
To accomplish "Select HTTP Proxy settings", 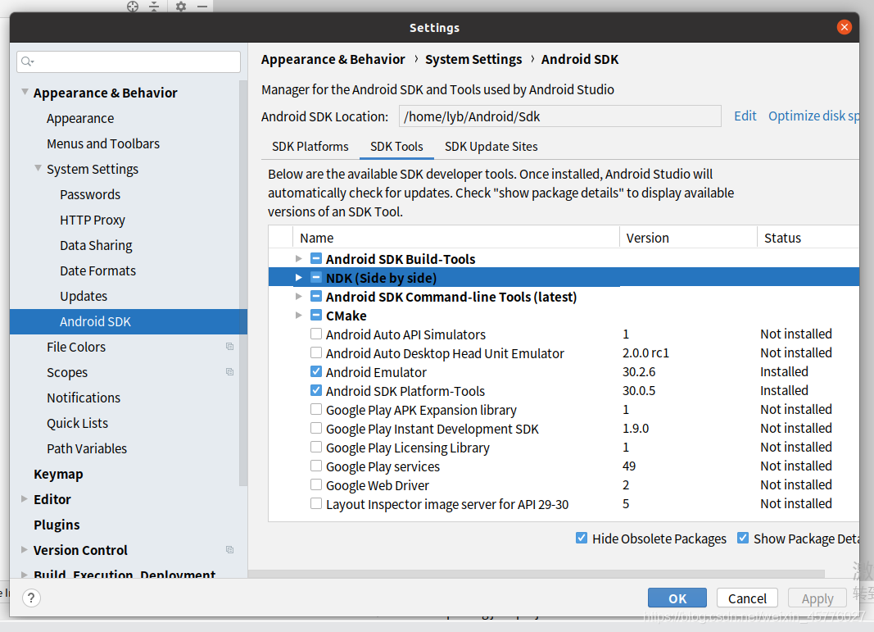I will point(93,220).
